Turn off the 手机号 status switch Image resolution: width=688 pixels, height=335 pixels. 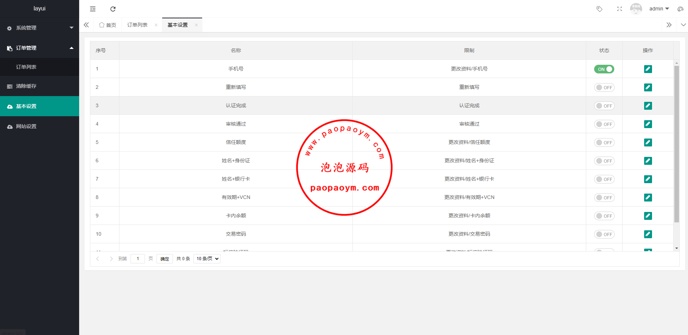point(604,69)
